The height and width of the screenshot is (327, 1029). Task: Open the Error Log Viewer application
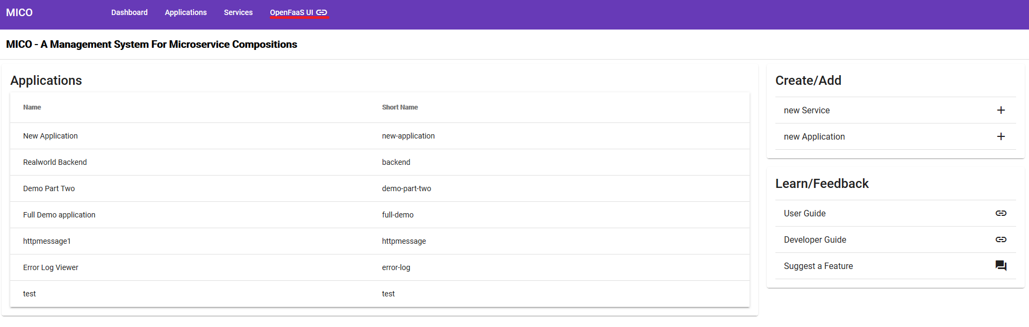380,267
